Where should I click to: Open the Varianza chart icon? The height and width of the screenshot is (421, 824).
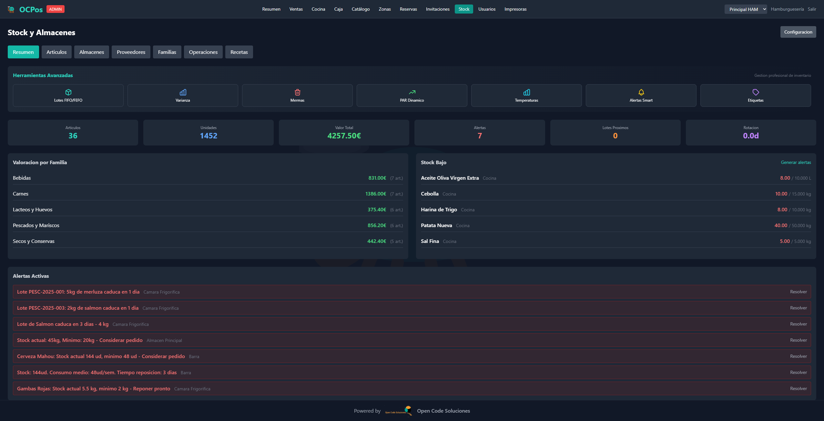[x=183, y=92]
